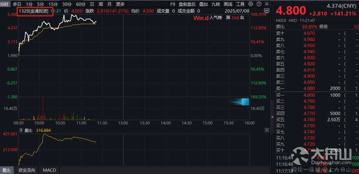
Task: Open help question mark icon
Action: tap(259, 4)
